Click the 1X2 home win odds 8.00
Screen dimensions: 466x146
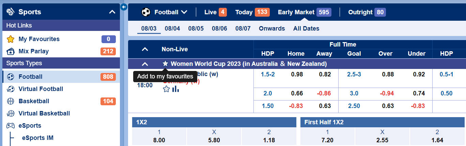point(159,140)
